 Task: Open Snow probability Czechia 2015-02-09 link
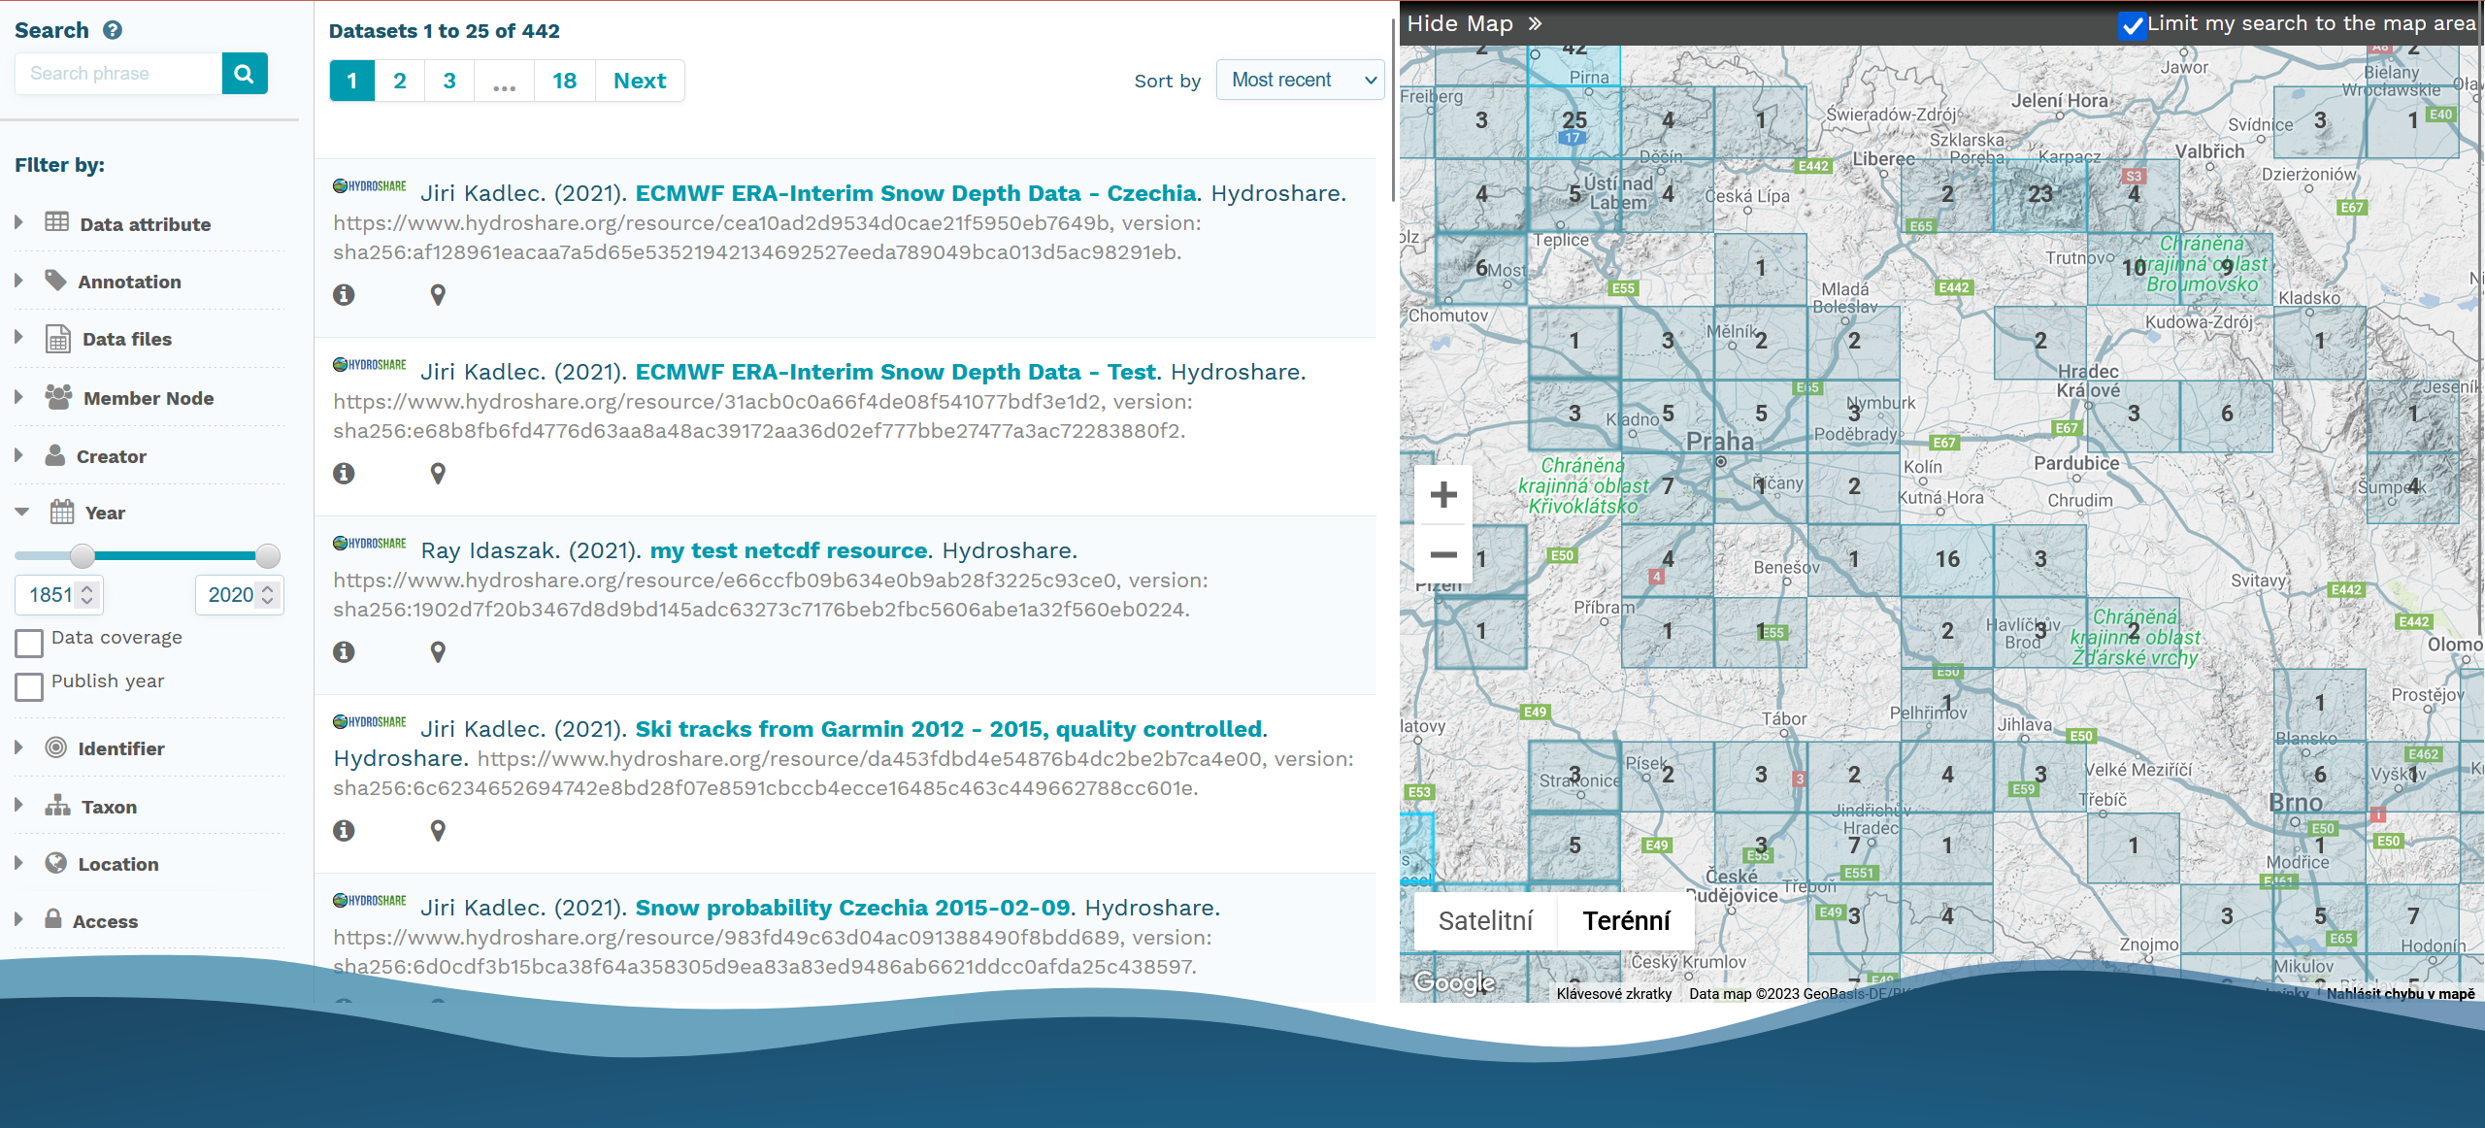click(x=852, y=908)
